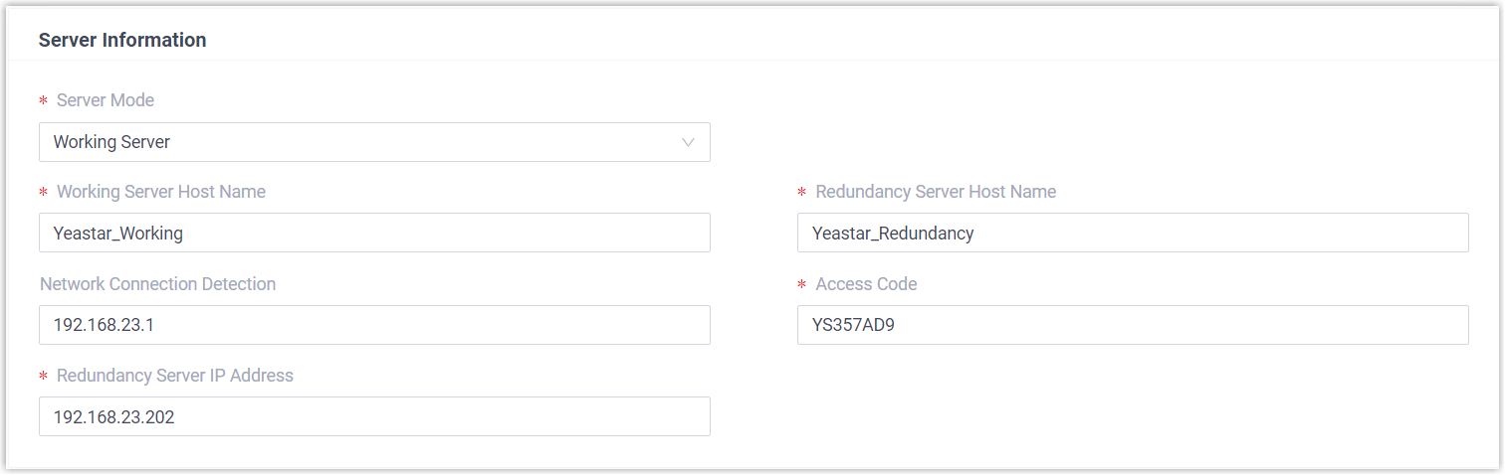Screen dimensions: 1505x475
Task: Click the red asterisk beside Server Mode
Action: (x=43, y=101)
